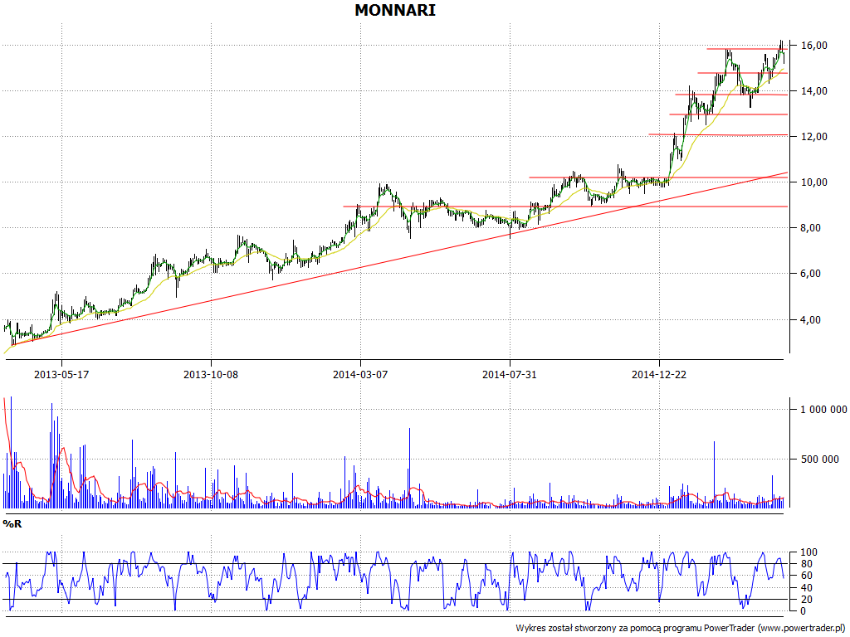Screen dimensions: 850x637
Task: Select the 2014-07-31 date label
Action: point(510,374)
